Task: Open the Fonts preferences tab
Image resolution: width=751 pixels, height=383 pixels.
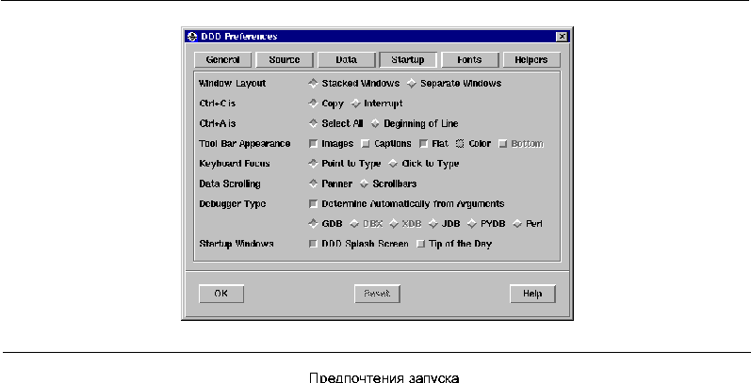Action: coord(468,59)
